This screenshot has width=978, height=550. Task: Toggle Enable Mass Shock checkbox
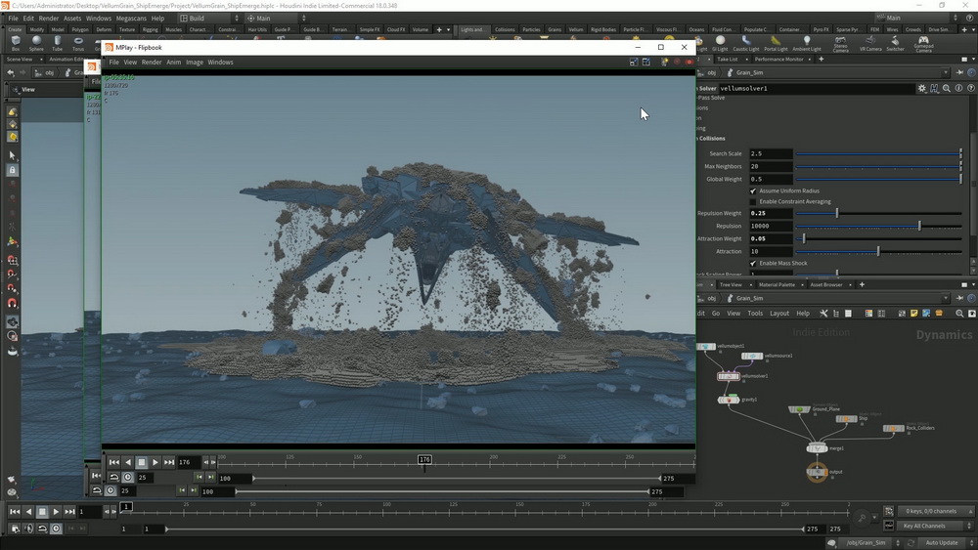pyautogui.click(x=753, y=263)
